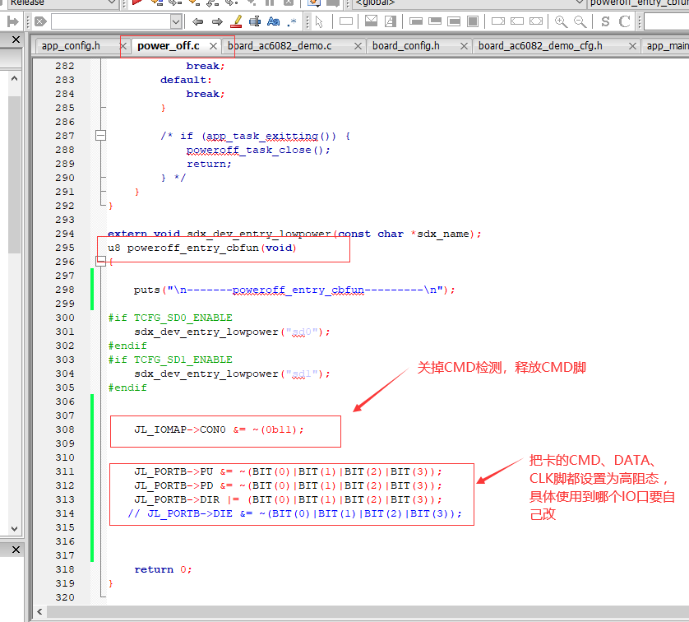Switch to the board_ac6082_demo_cfg.h tab

point(540,46)
